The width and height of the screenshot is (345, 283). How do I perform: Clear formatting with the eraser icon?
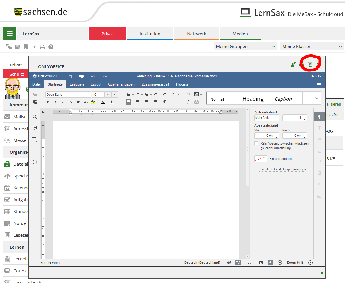pos(188,94)
